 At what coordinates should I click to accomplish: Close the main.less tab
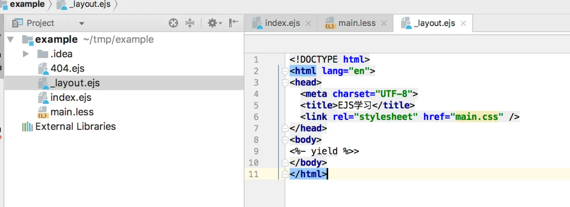(x=384, y=24)
